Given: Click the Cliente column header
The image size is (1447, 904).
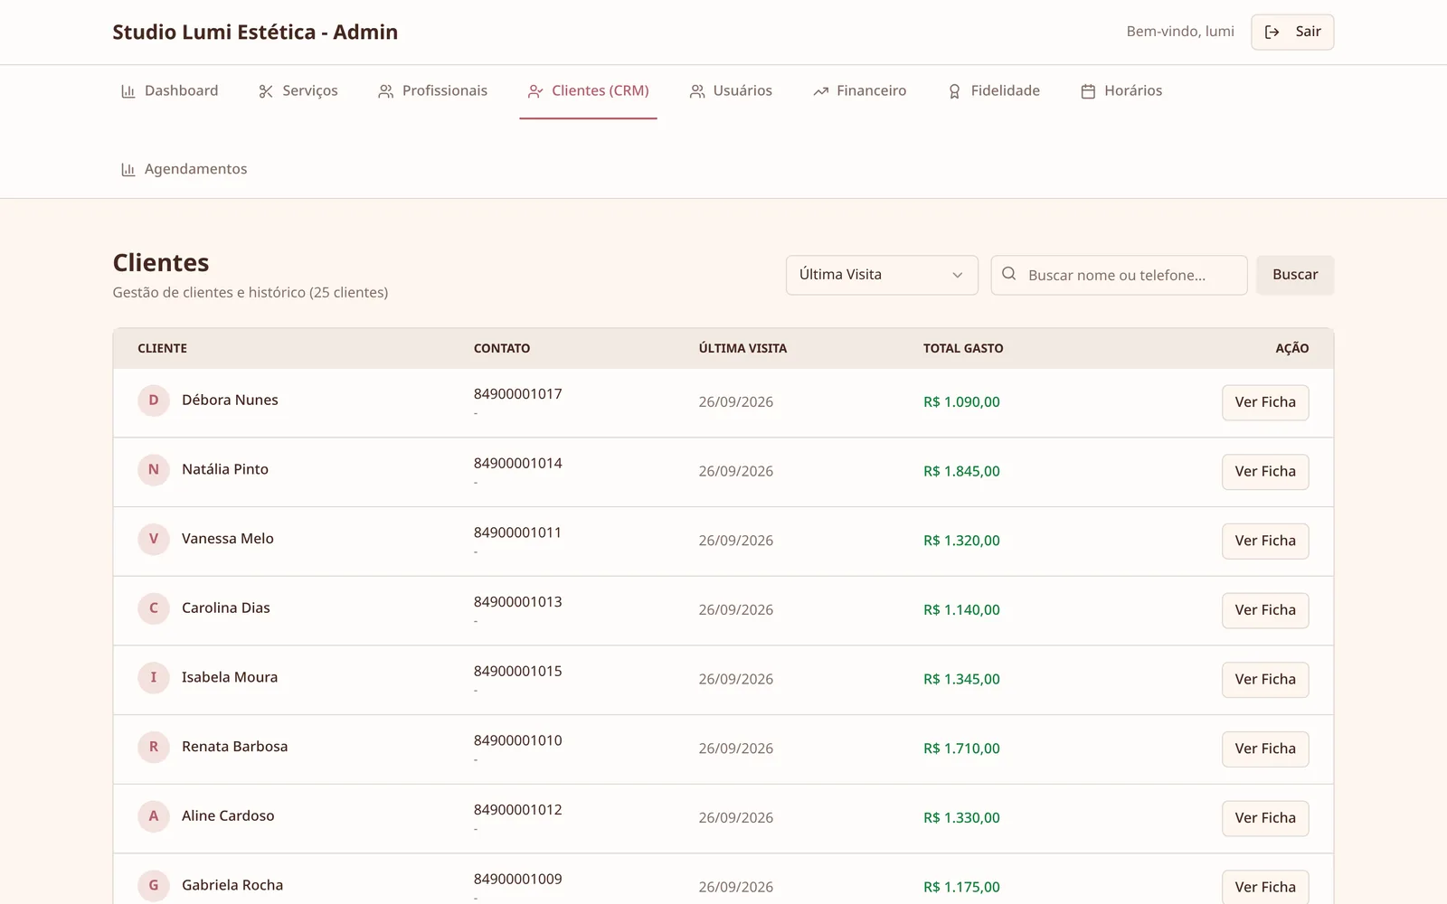Looking at the screenshot, I should click(163, 348).
